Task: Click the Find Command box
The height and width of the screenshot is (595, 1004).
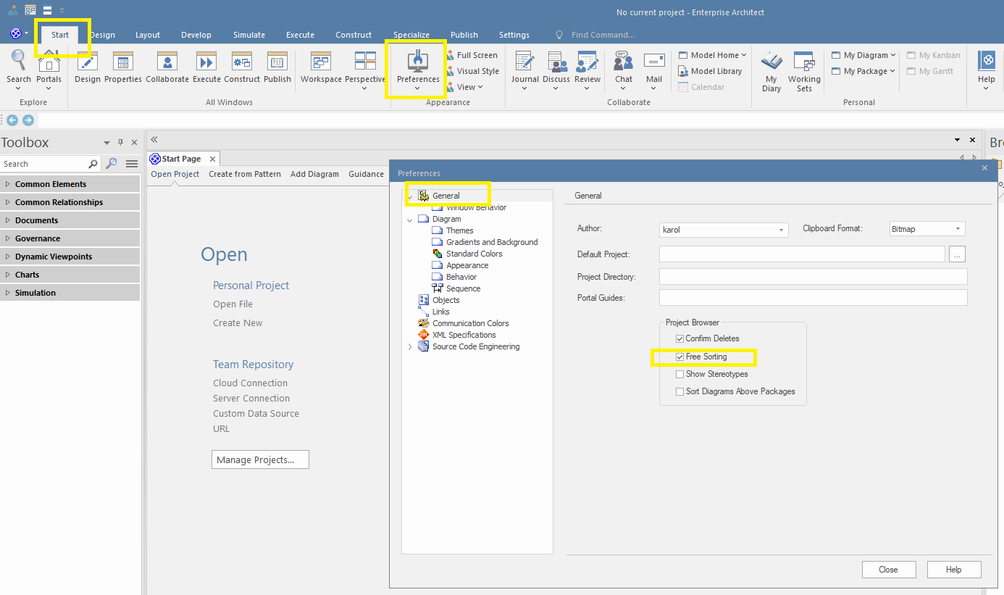Action: [603, 35]
